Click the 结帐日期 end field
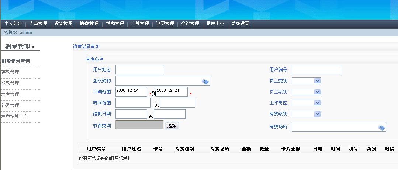 (170, 114)
